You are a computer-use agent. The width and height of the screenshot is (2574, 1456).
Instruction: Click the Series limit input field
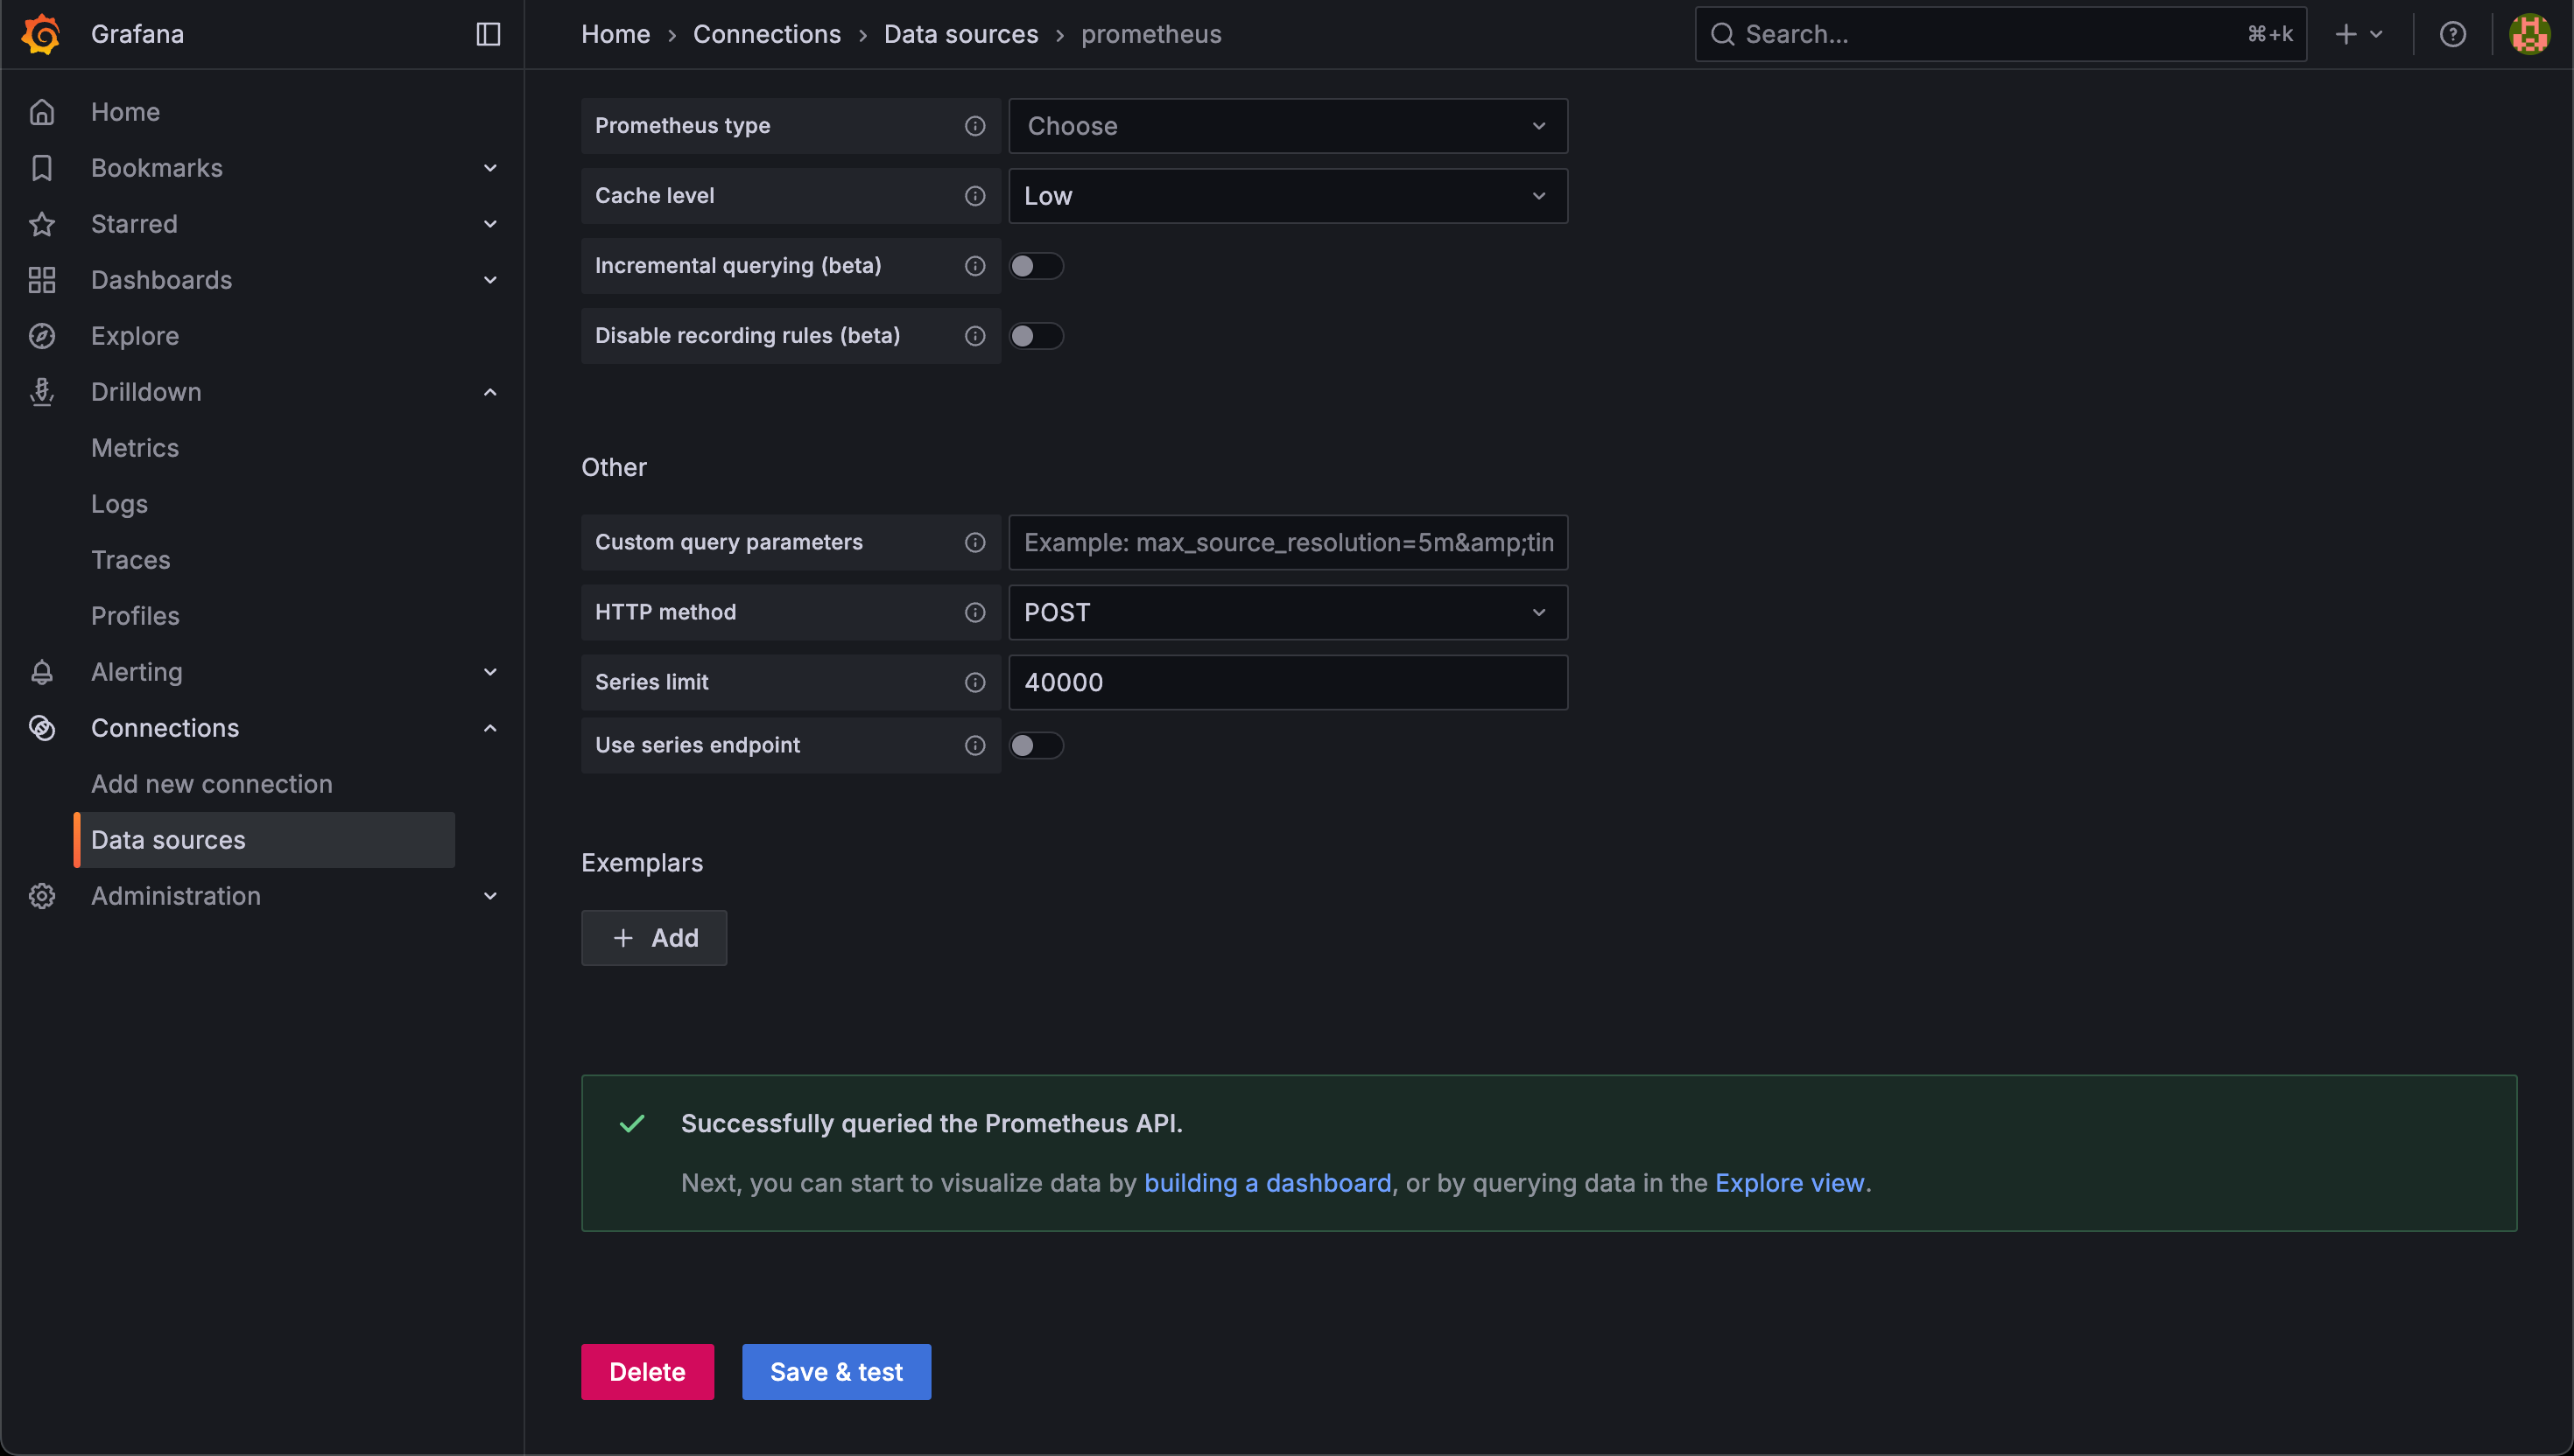(x=1286, y=682)
